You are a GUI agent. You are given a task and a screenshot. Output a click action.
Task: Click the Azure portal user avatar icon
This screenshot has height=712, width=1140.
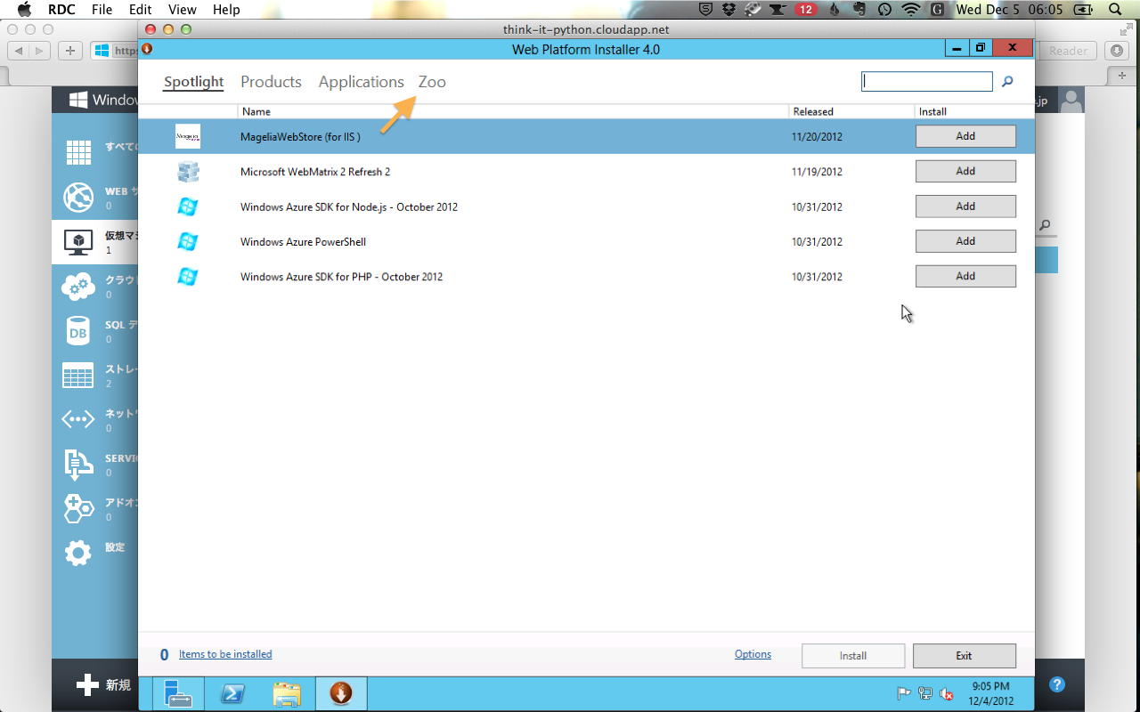pos(1071,100)
